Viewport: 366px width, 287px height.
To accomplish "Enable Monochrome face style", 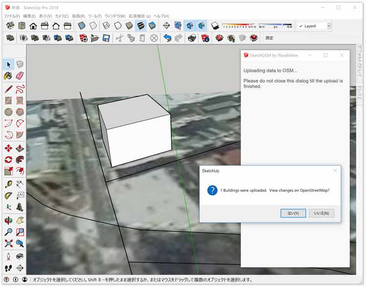I will pyautogui.click(x=152, y=25).
